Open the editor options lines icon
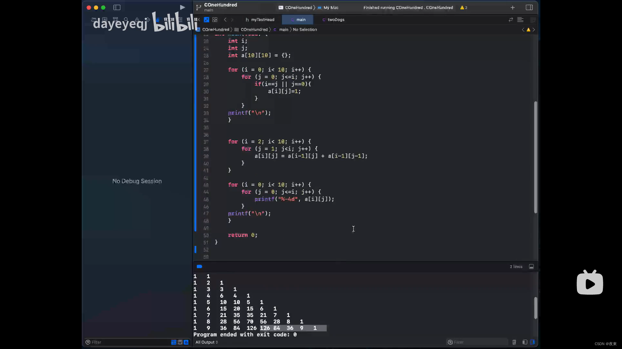Viewport: 622px width, 349px height. tap(520, 20)
